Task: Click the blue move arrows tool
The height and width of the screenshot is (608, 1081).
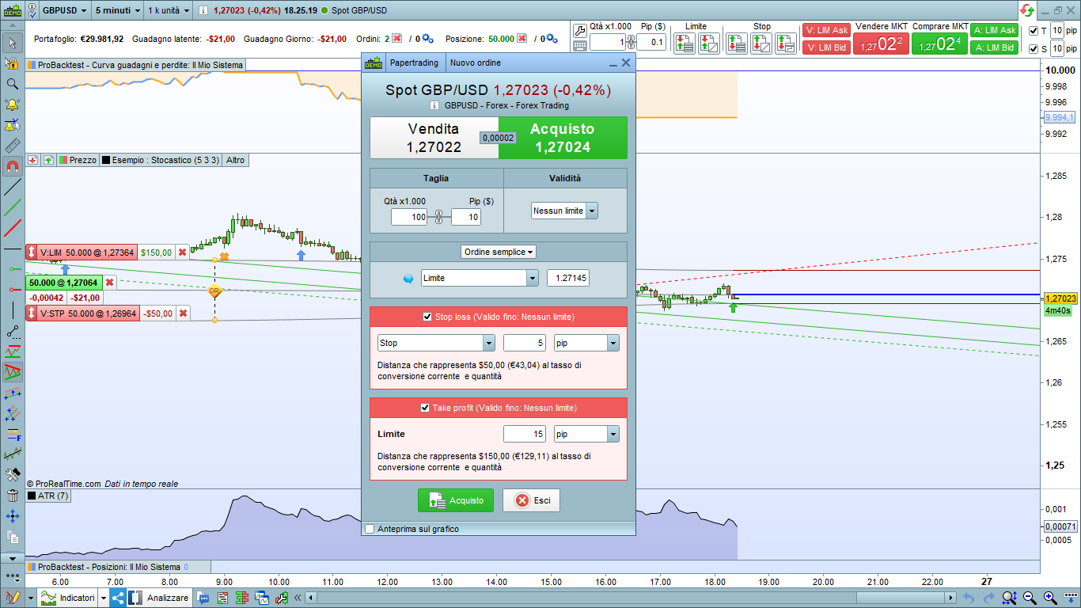Action: coord(12,516)
